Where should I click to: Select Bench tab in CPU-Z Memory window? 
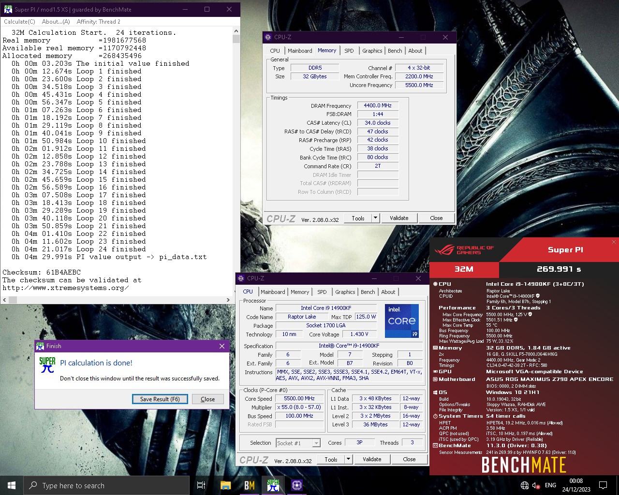395,51
